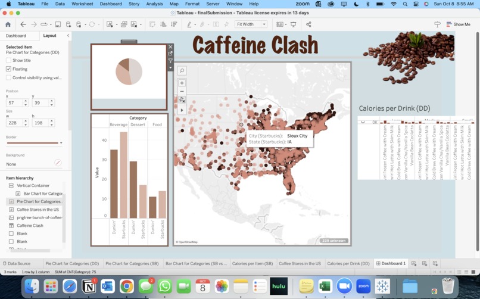Select Vertical Container in item hierarchy
The width and height of the screenshot is (480, 299).
click(x=33, y=185)
